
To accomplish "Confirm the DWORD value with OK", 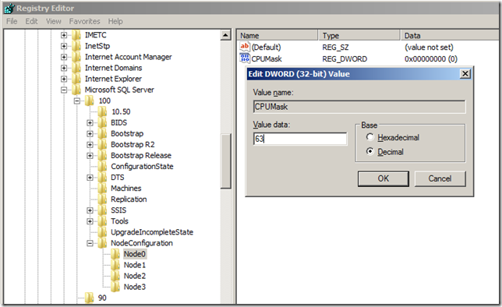I will (384, 178).
